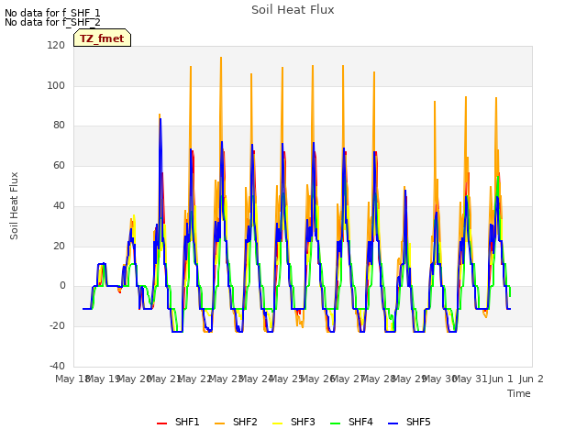Click the 80 y-axis tick label
The width and height of the screenshot is (587, 440).
pyautogui.click(x=59, y=126)
